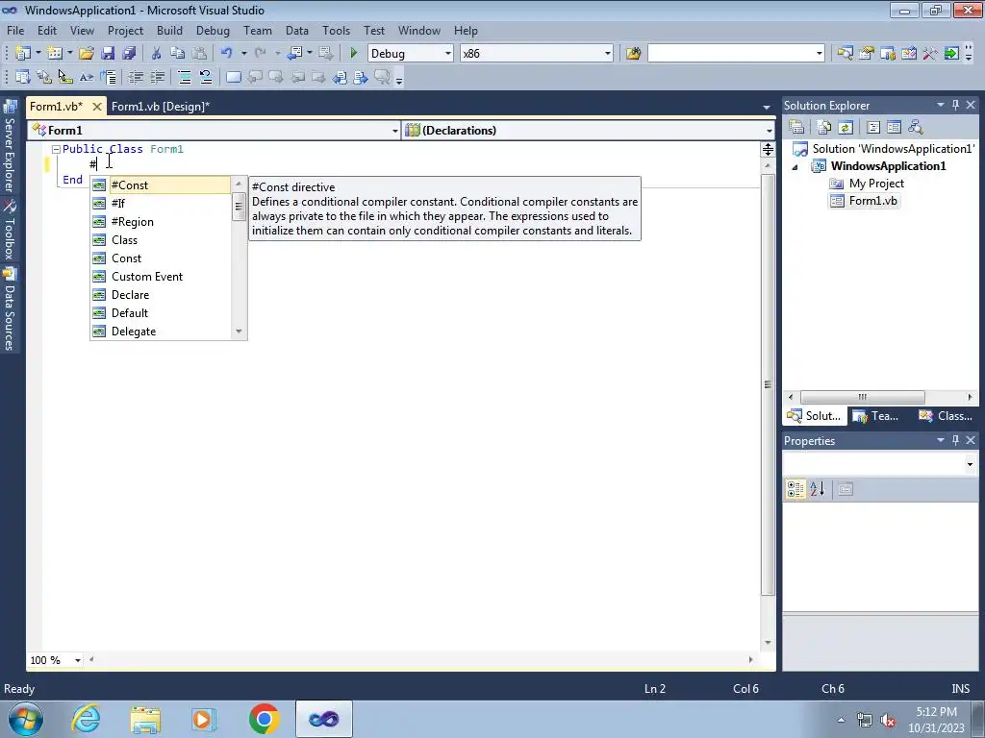The image size is (985, 738).
Task: Click the Find in Files icon
Action: (x=633, y=54)
